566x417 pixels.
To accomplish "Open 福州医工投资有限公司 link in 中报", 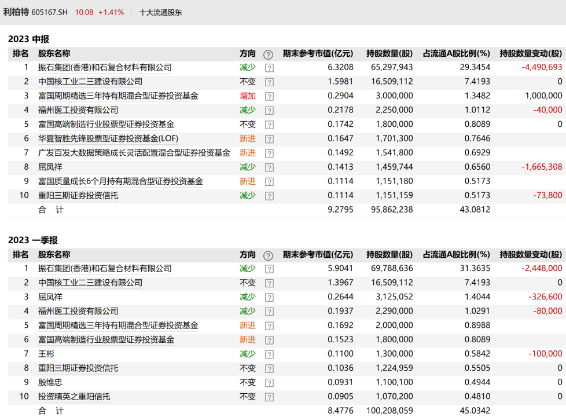I will (78, 110).
